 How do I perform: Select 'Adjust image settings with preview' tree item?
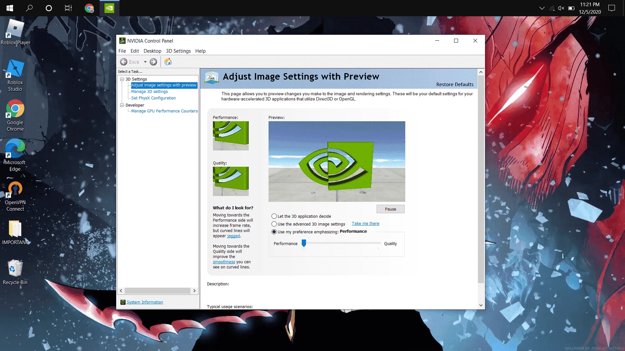click(x=164, y=85)
